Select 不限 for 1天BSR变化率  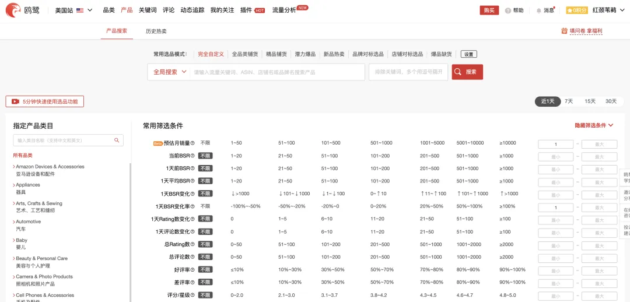click(x=205, y=206)
